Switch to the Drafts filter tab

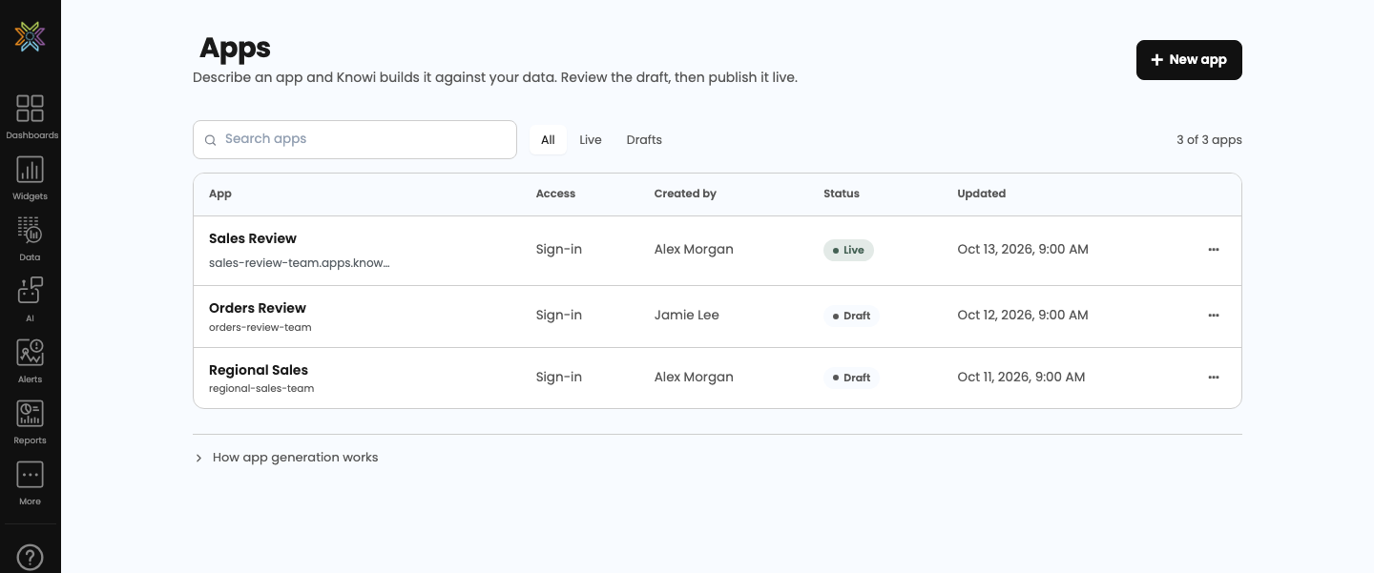[x=644, y=139]
